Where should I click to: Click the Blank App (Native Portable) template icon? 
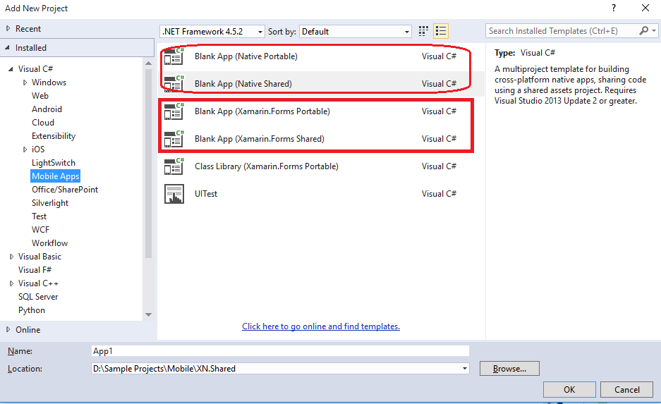tap(174, 56)
